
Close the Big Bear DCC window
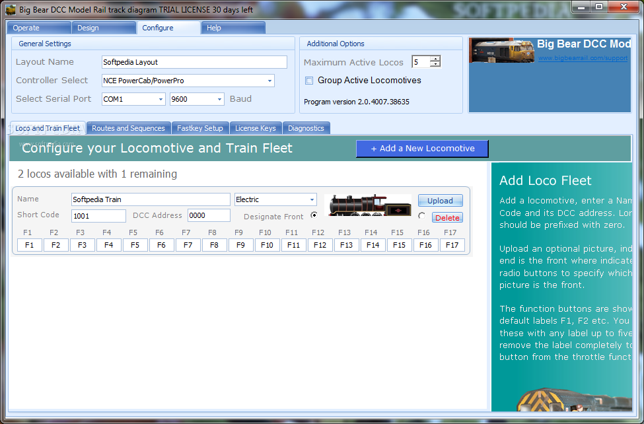click(x=624, y=7)
